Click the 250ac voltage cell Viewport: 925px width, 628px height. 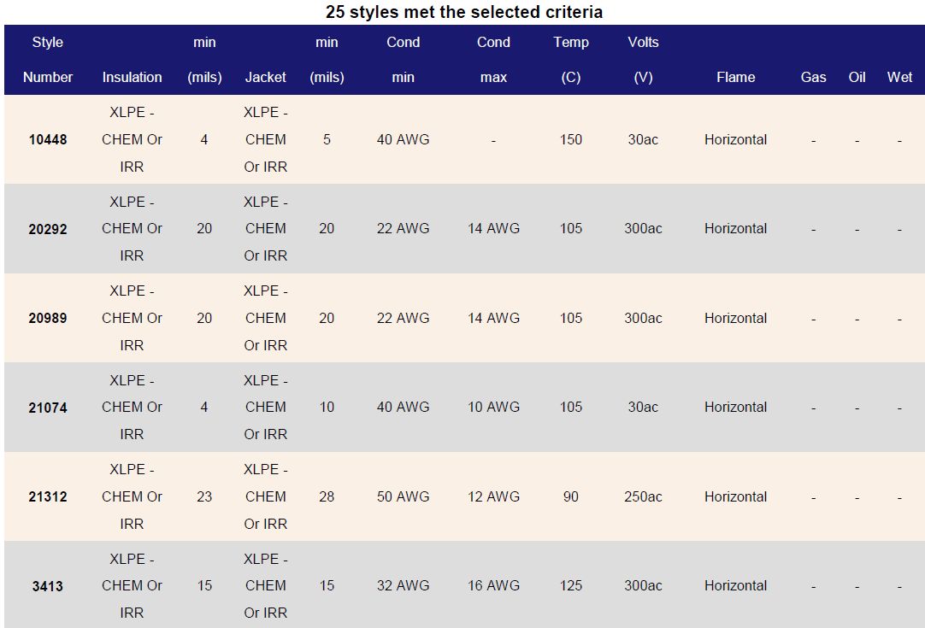point(643,496)
